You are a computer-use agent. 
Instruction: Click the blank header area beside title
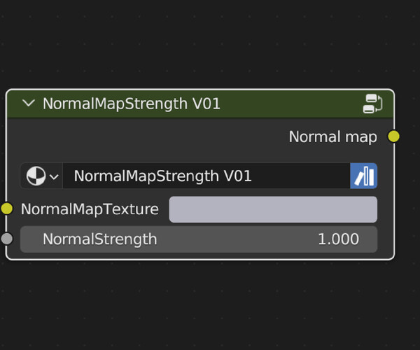pyautogui.click(x=289, y=104)
